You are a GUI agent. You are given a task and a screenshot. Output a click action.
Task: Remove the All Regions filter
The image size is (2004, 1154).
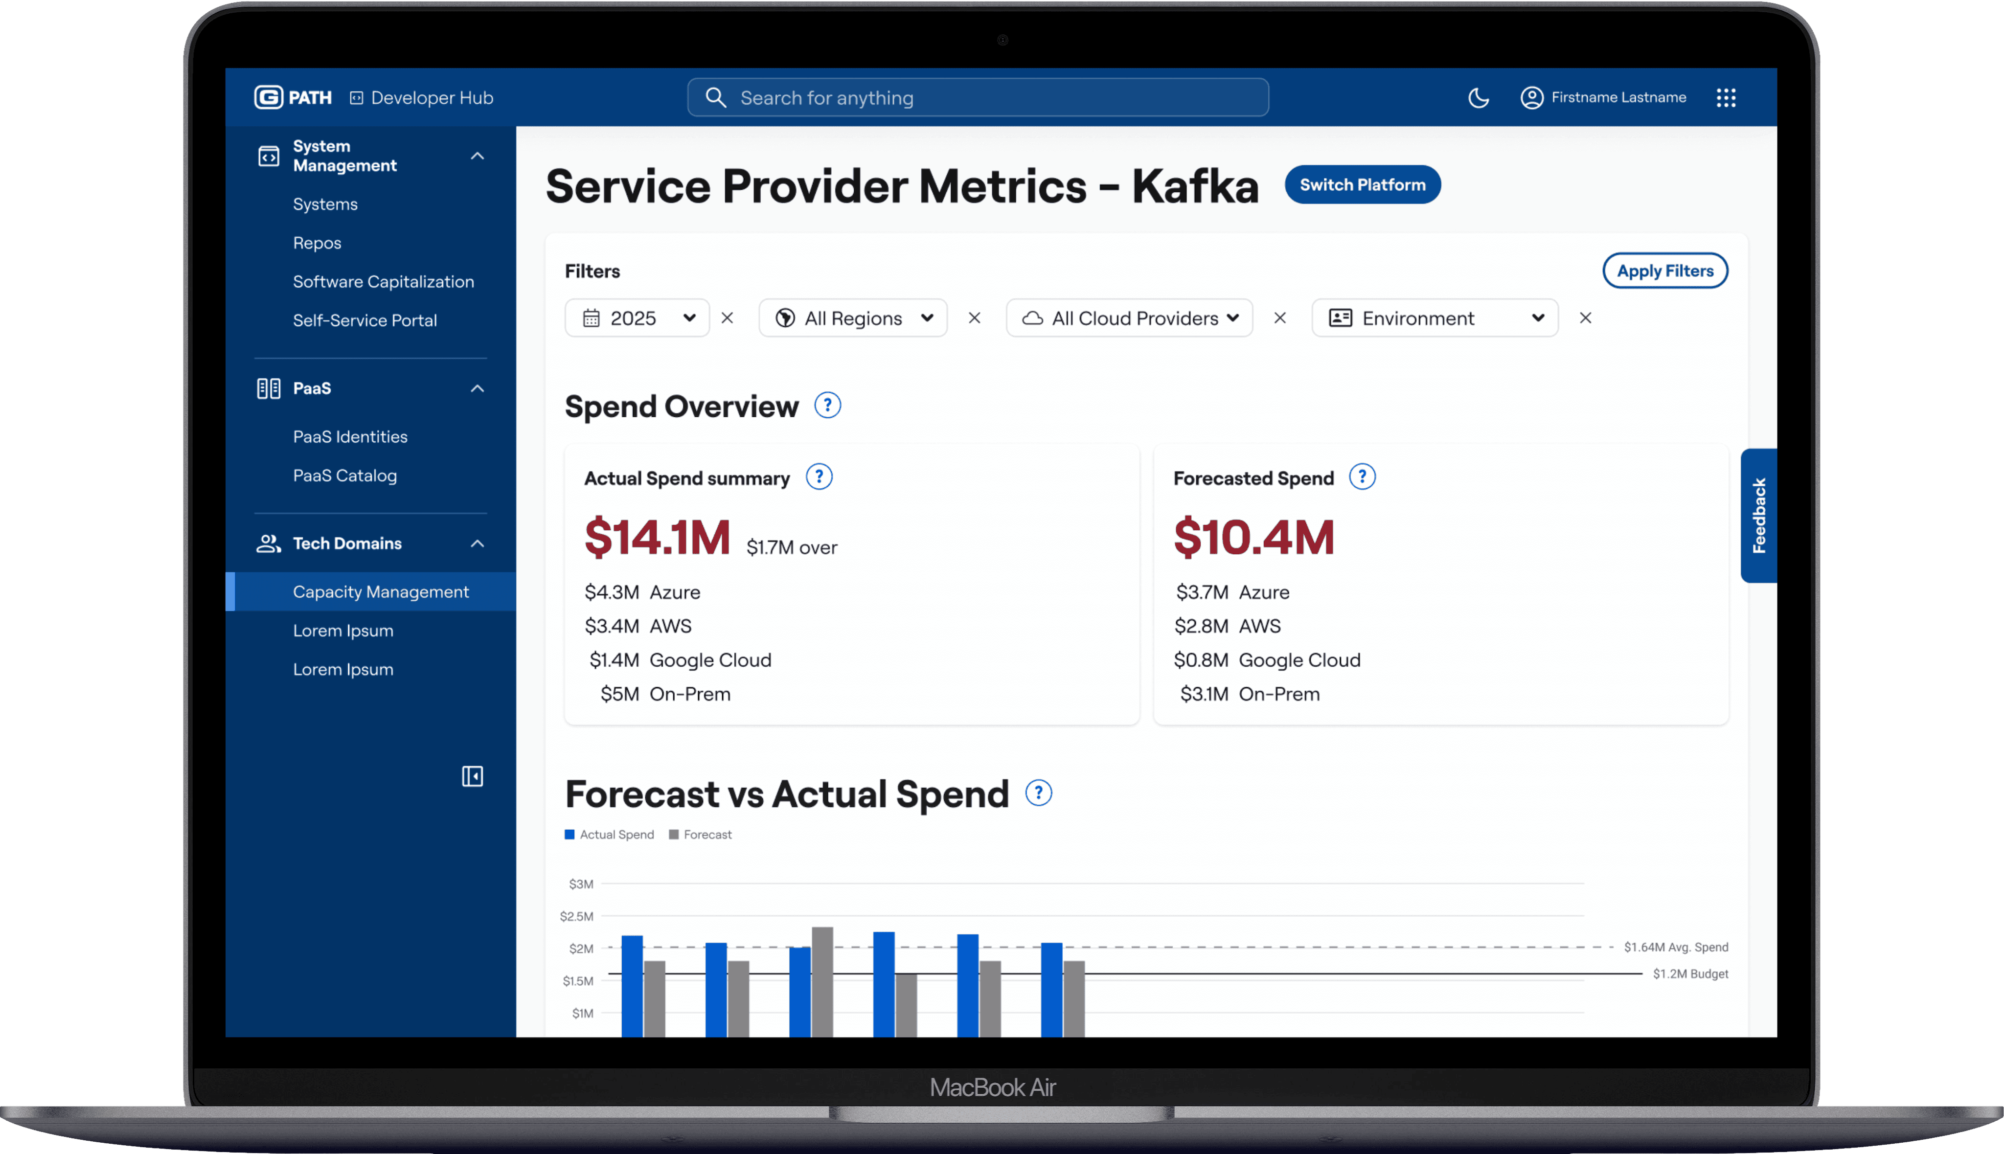[x=974, y=318]
